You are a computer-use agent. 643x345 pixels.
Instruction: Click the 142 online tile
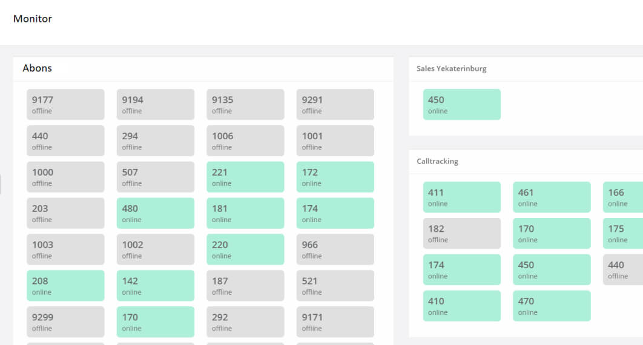click(x=155, y=286)
